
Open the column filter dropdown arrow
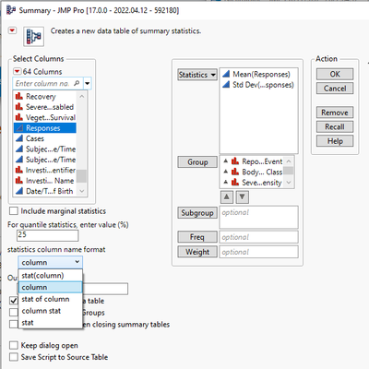[x=88, y=83]
